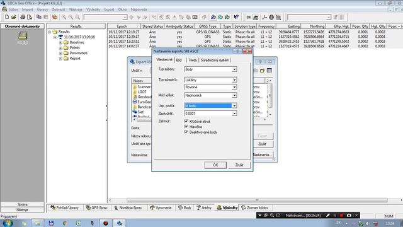Screen dimensions: 403x227
Task: Expand the Parameters tree folder
Action: click(60, 53)
